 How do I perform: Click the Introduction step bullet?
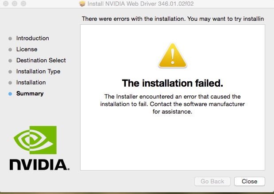coord(10,38)
